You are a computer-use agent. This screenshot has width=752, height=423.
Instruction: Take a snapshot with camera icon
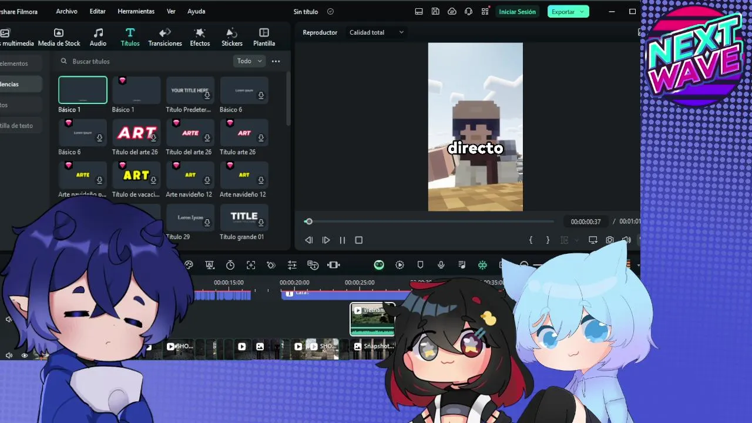click(610, 240)
